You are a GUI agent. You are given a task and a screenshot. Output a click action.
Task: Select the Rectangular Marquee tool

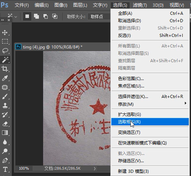click(5, 41)
